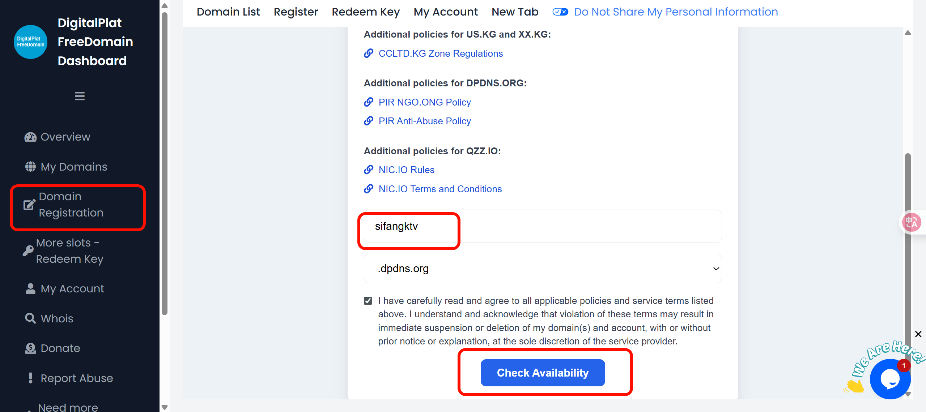Open Whois via the magnifier icon

[x=30, y=318]
